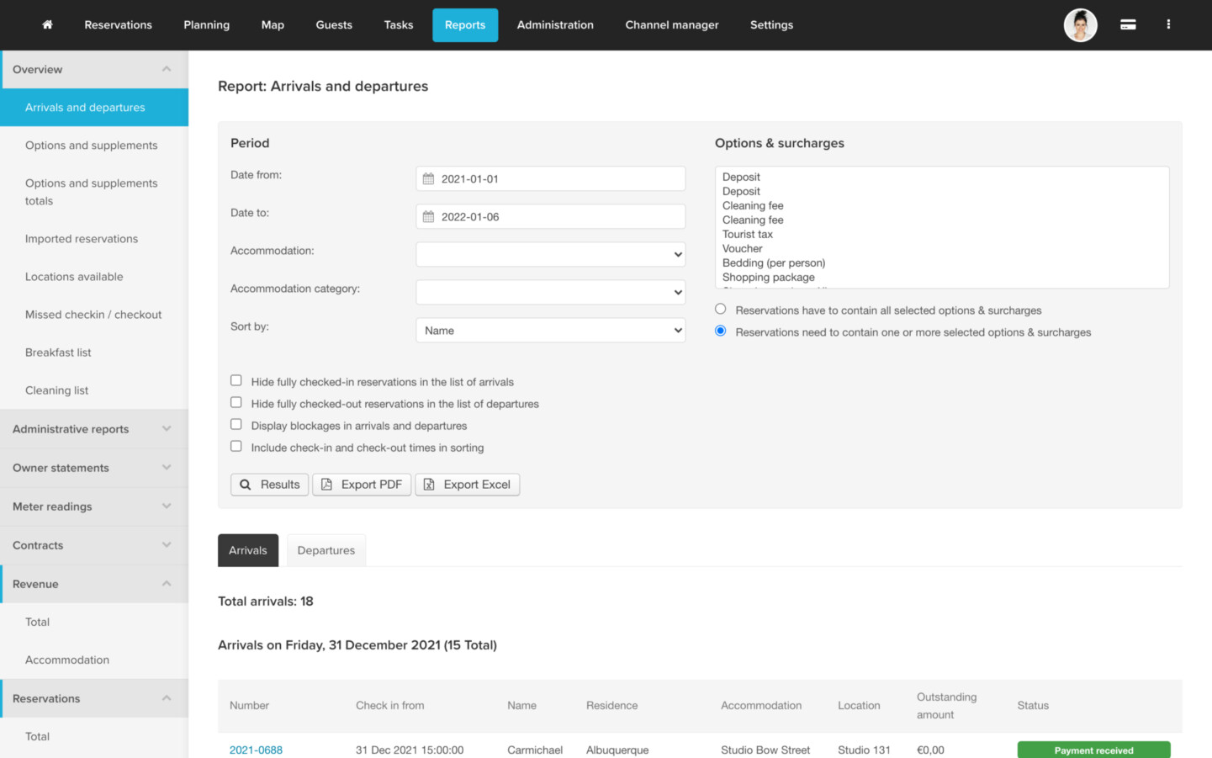Click the calendar icon in Date from field
The image size is (1212, 758).
(x=428, y=179)
